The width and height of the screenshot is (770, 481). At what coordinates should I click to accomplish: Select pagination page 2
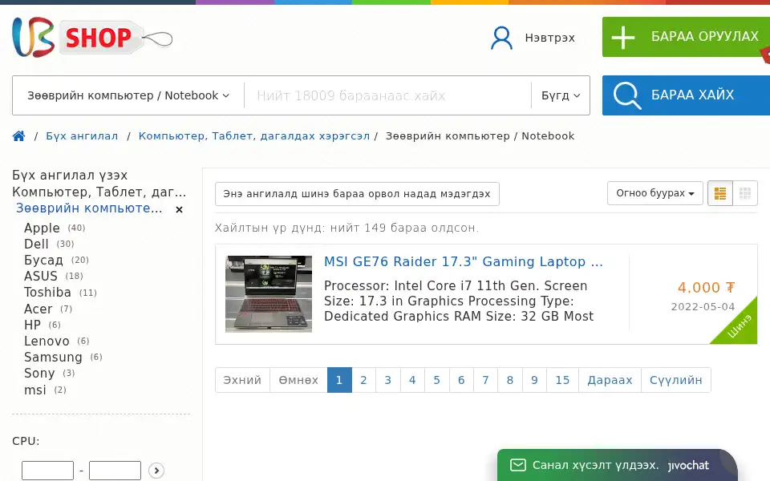click(364, 380)
